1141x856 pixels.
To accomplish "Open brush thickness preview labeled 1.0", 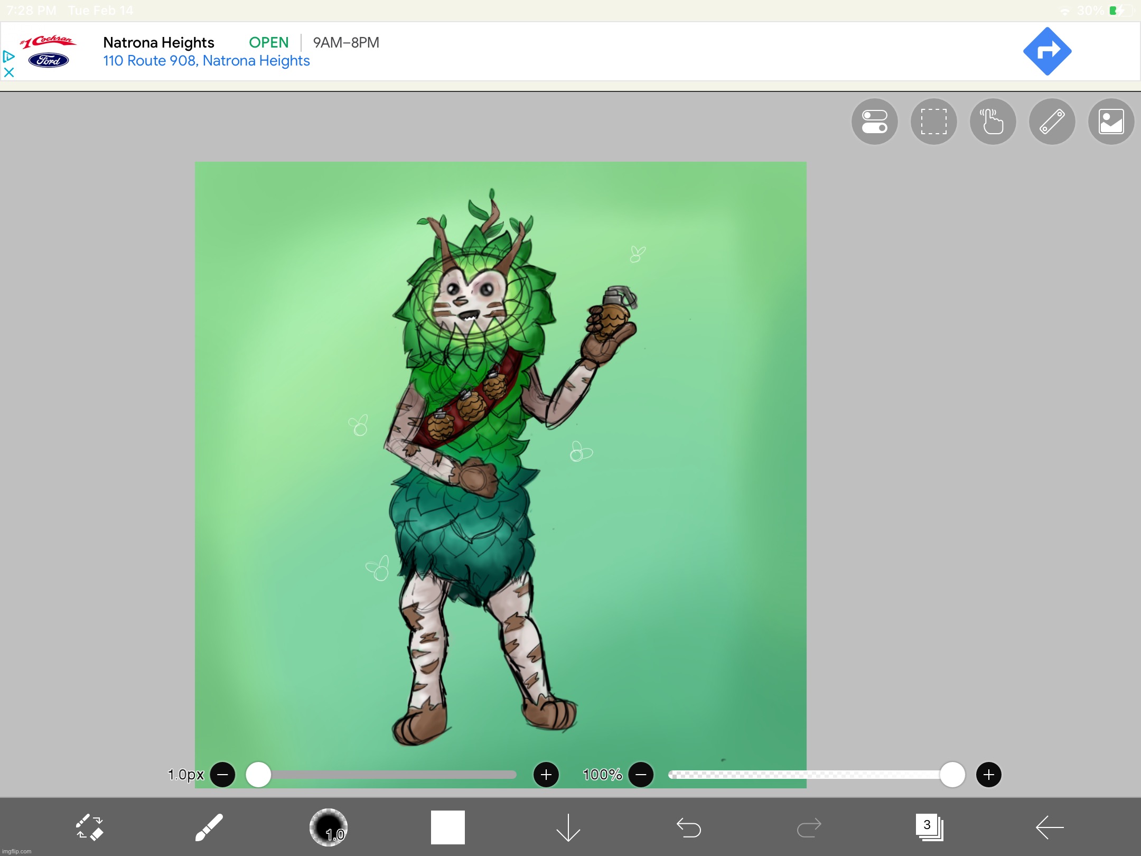I will click(328, 827).
